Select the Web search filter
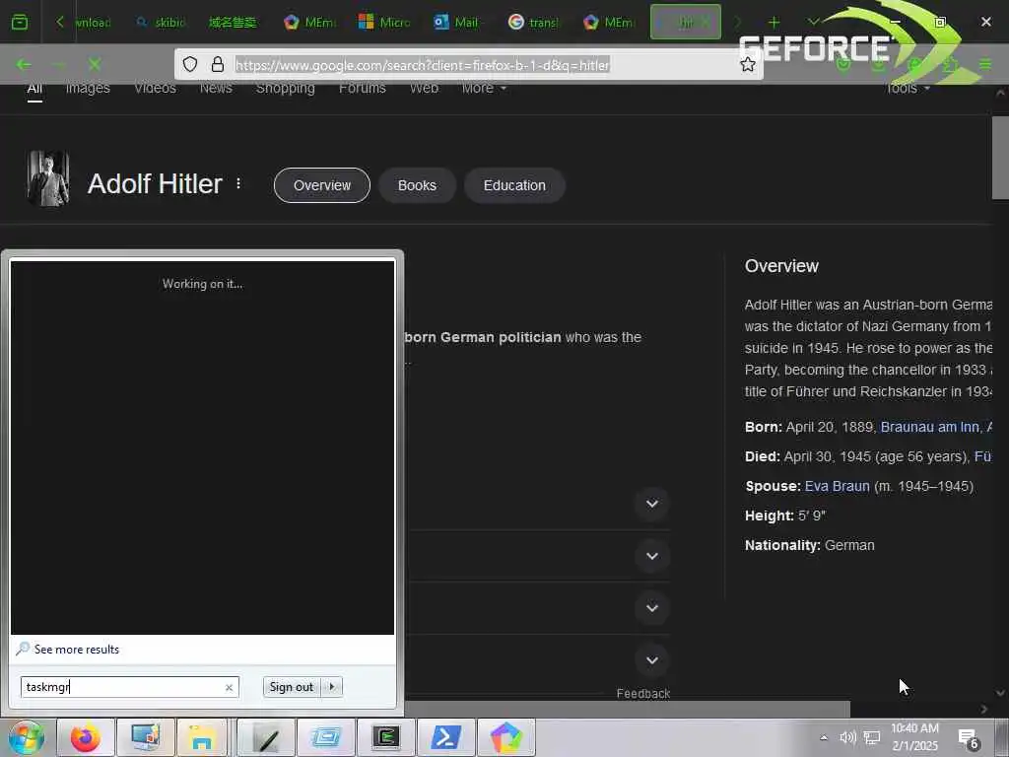Image resolution: width=1009 pixels, height=757 pixels. [x=424, y=89]
